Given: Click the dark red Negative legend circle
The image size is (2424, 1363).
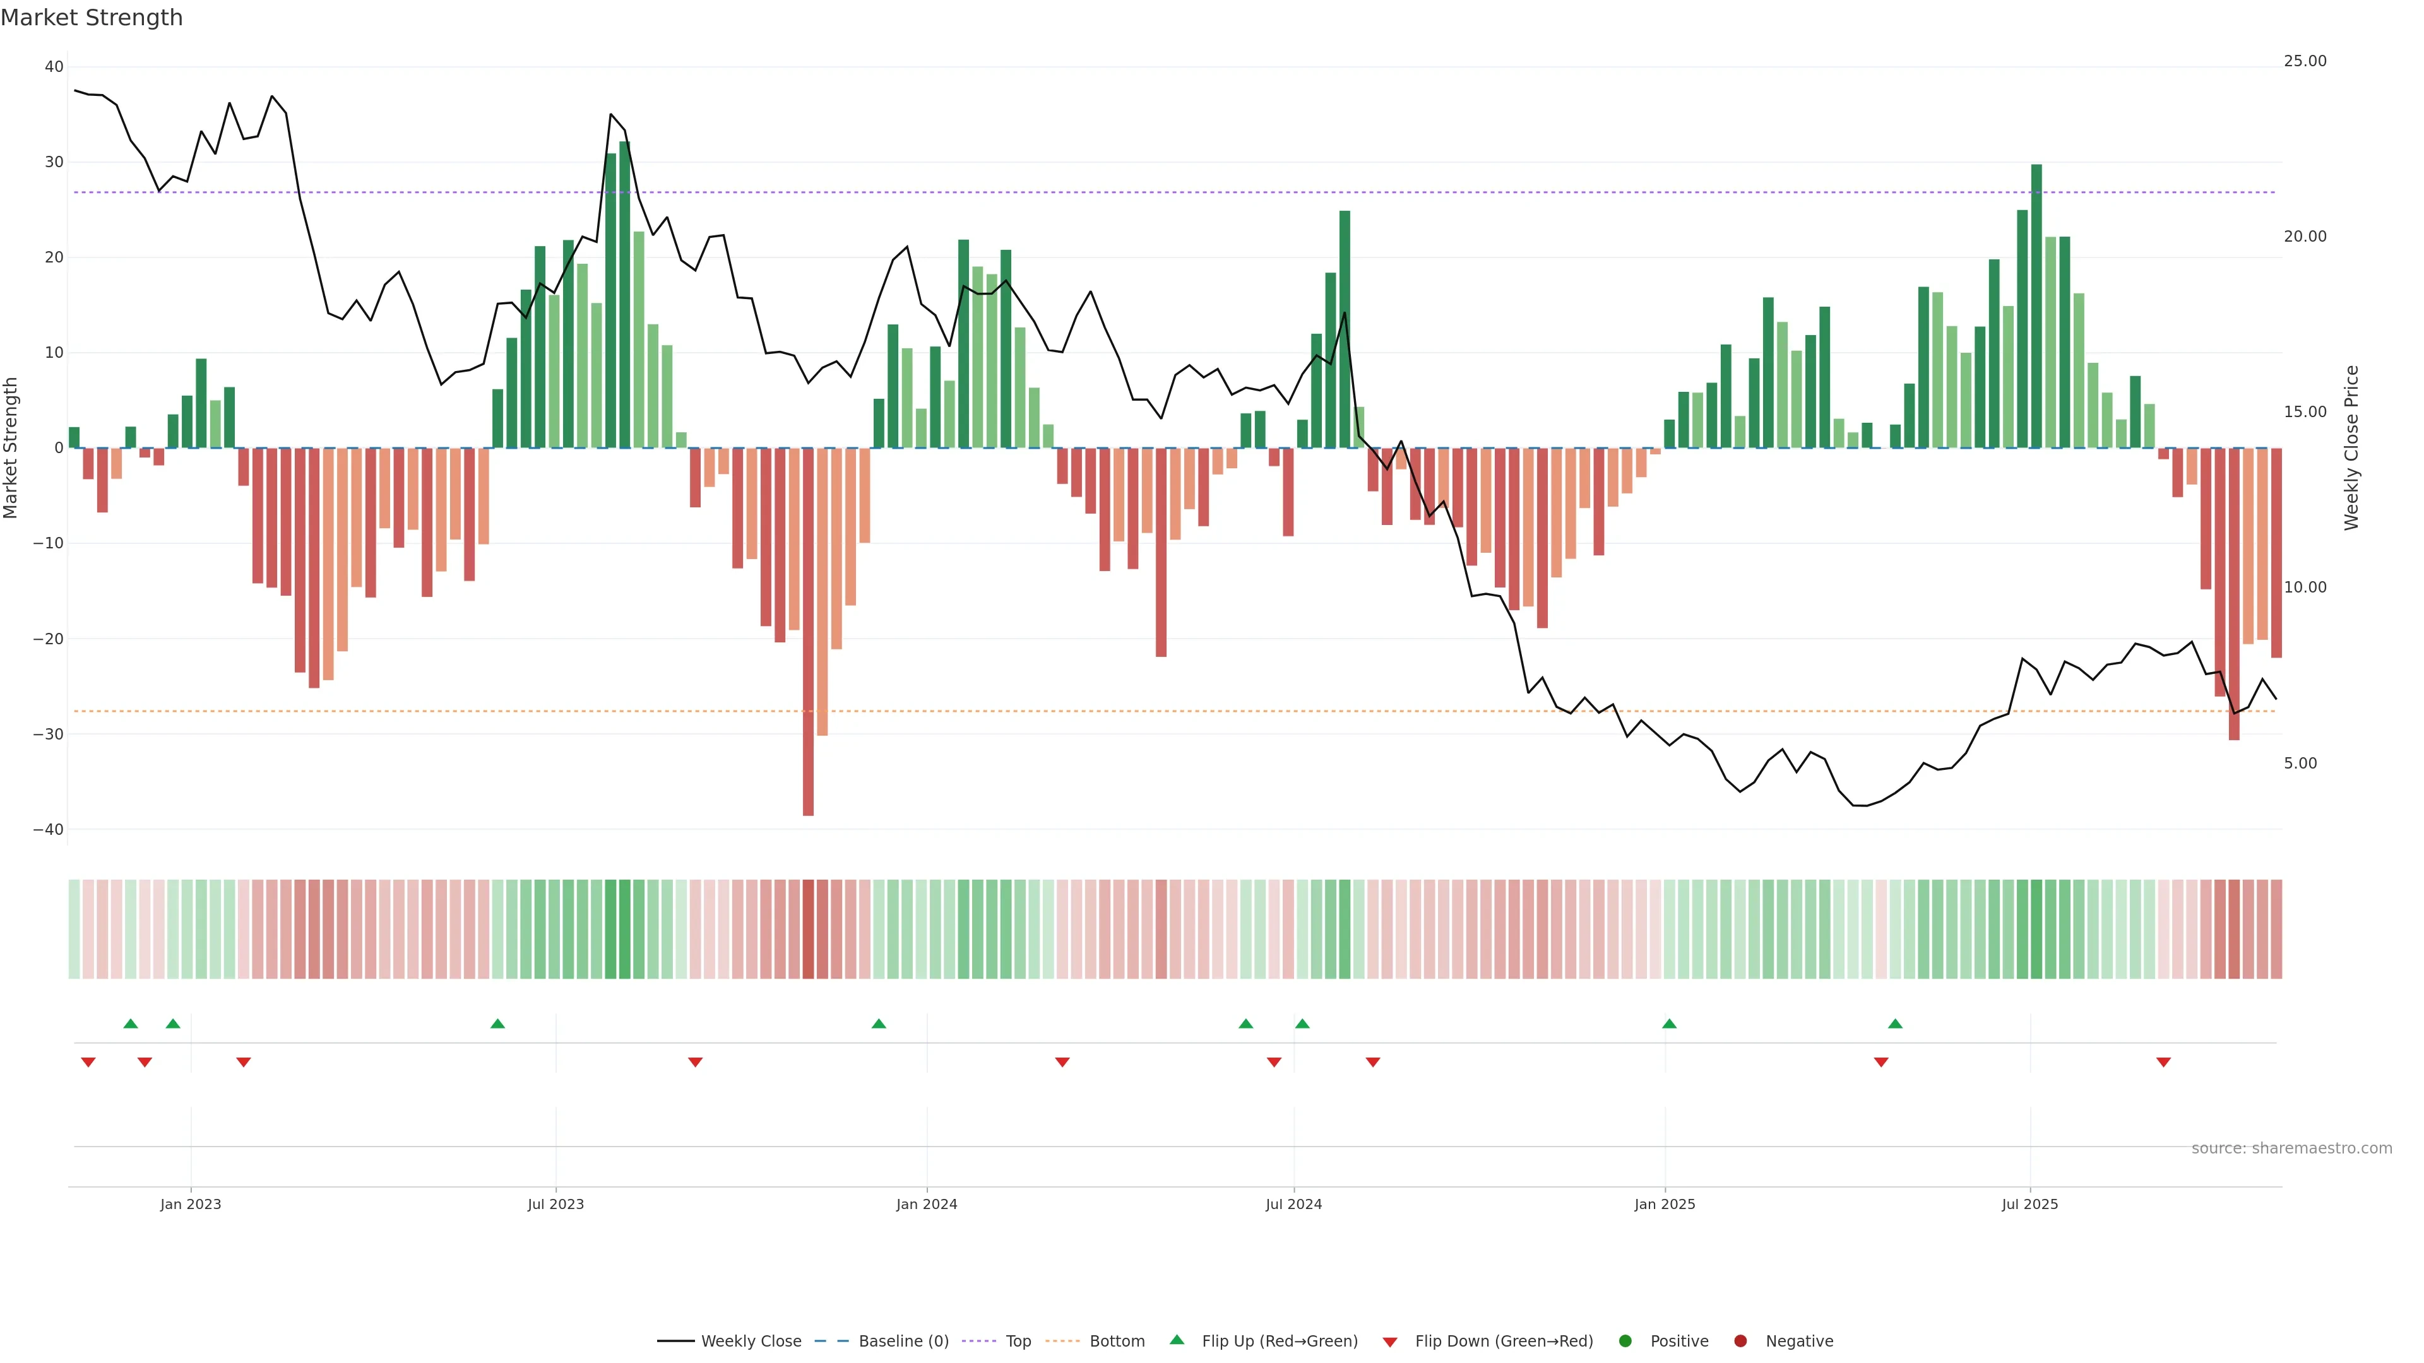Looking at the screenshot, I should pos(1740,1340).
